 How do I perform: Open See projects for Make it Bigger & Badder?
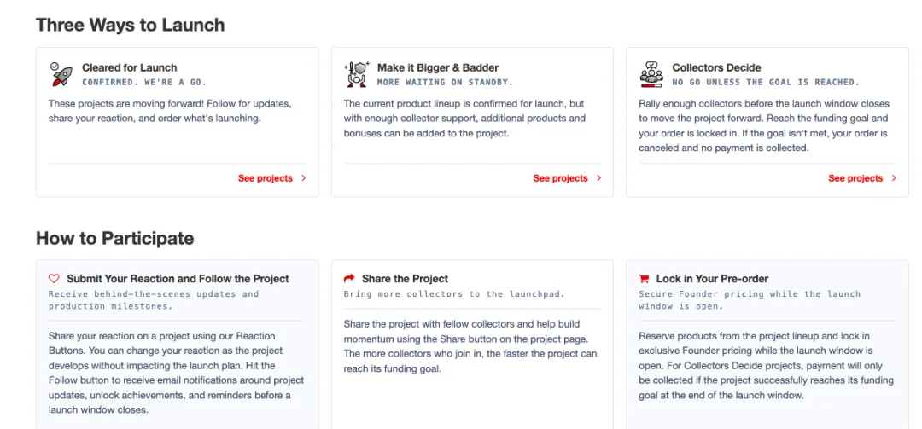pos(560,178)
